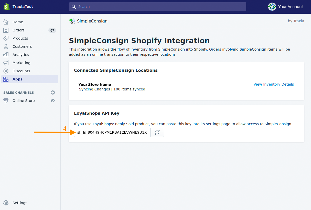The image size is (311, 210).
Task: Select the LoyalShops API key field
Action: click(x=112, y=132)
